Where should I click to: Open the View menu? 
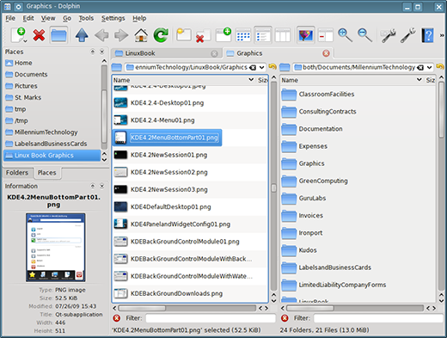[48, 18]
